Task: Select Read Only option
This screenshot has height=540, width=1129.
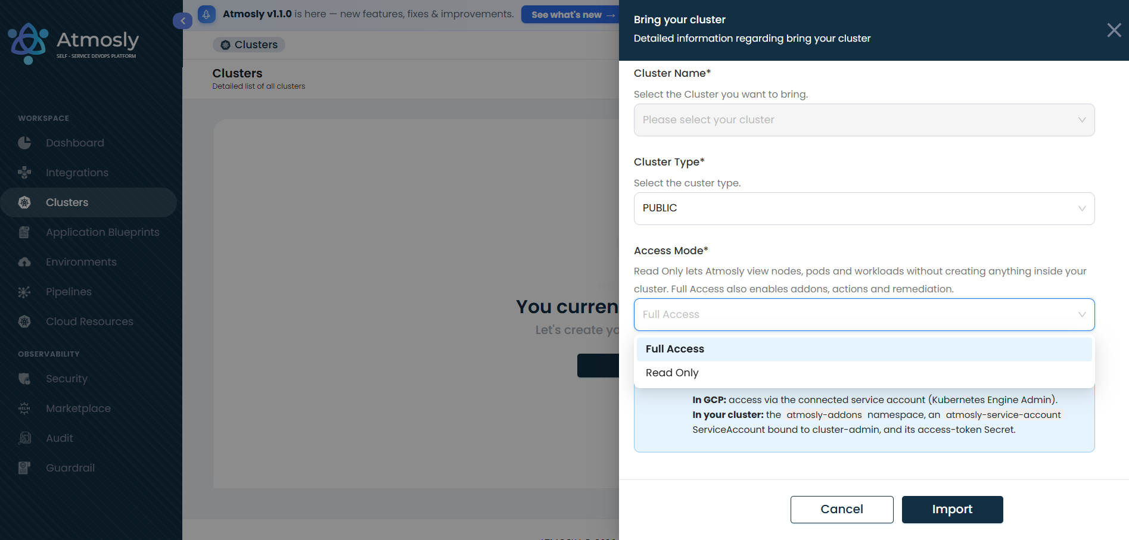Action: coord(864,373)
